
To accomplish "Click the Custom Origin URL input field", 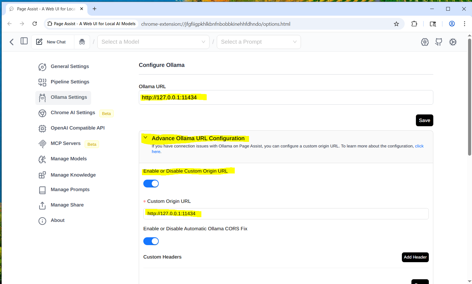I will click(x=286, y=213).
